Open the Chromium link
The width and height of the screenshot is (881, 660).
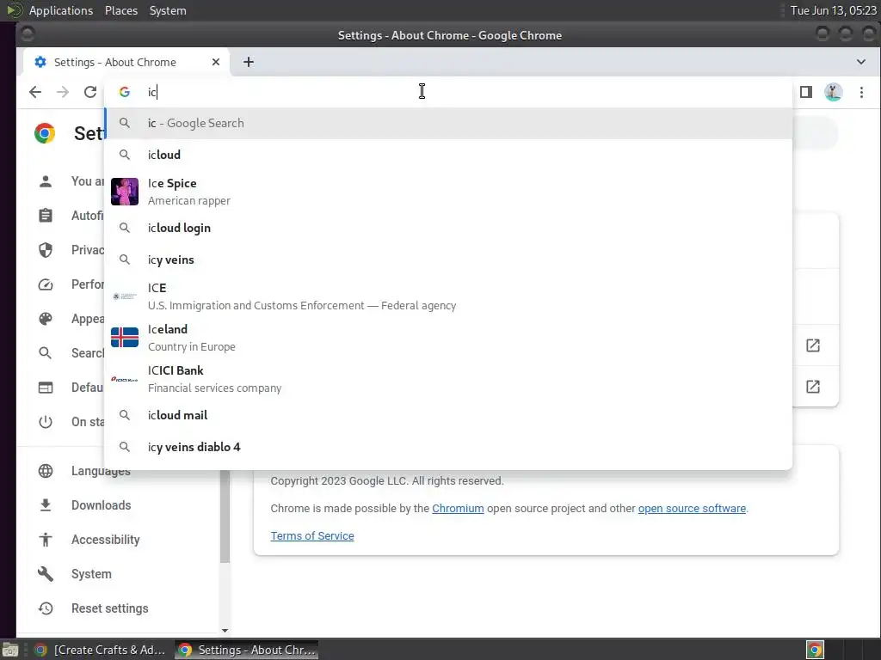[x=458, y=509]
